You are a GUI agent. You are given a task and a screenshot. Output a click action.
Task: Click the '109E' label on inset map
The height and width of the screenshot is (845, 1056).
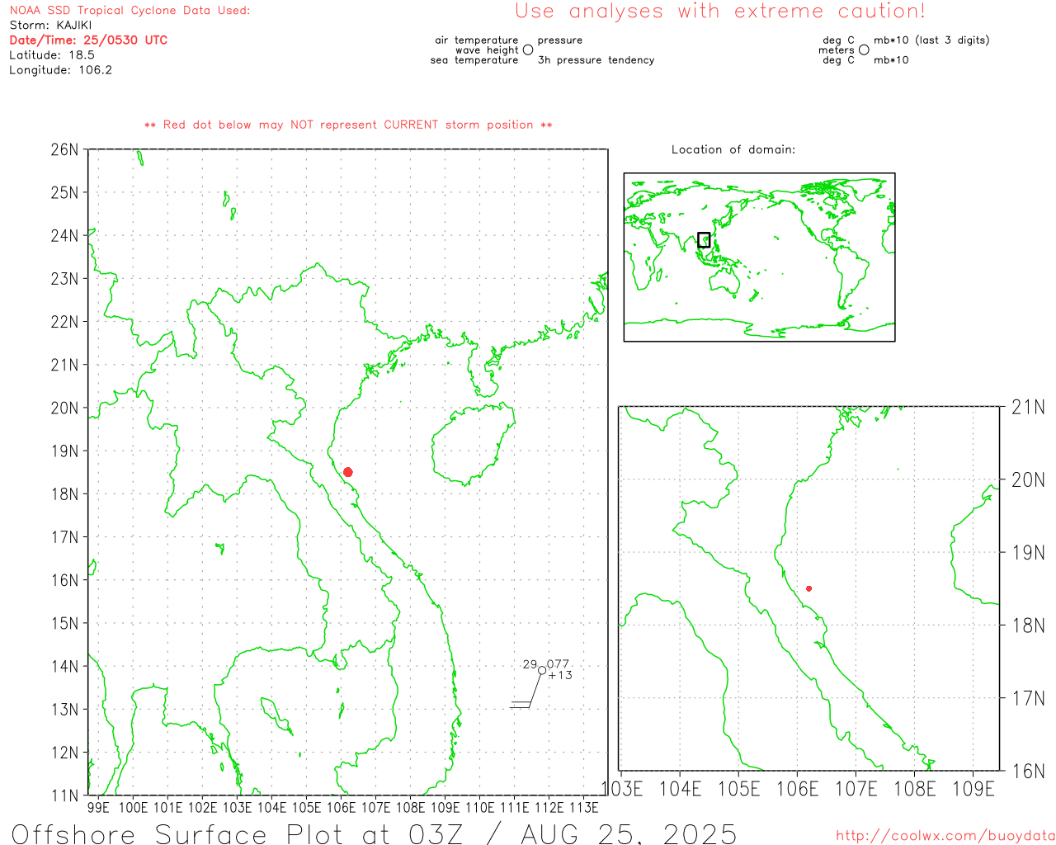973,789
